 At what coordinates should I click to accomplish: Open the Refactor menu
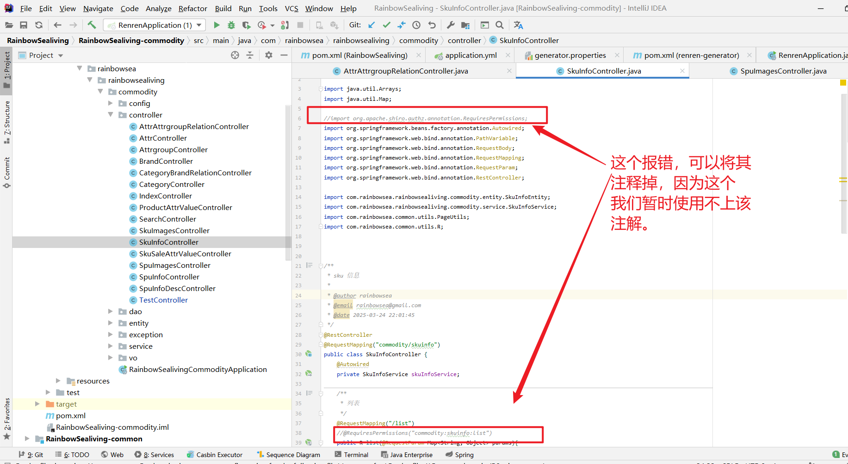pos(193,8)
